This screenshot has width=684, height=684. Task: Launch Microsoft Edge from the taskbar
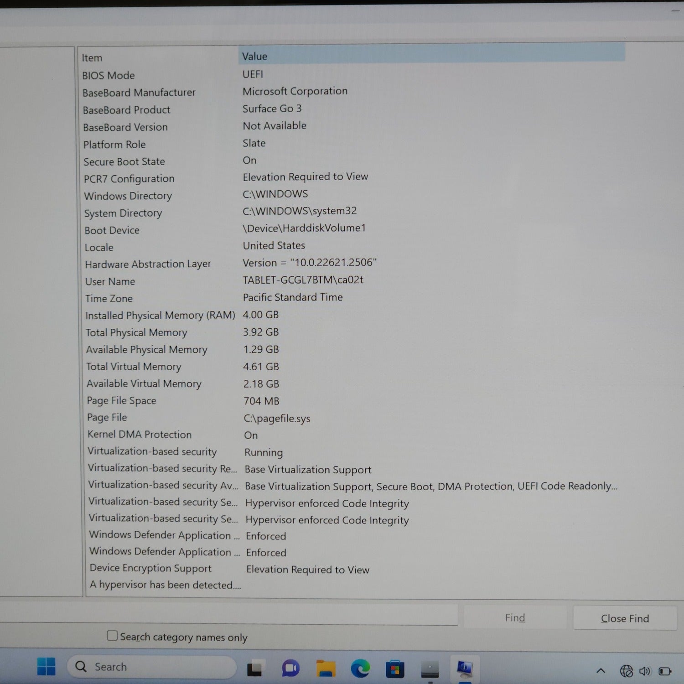(360, 669)
